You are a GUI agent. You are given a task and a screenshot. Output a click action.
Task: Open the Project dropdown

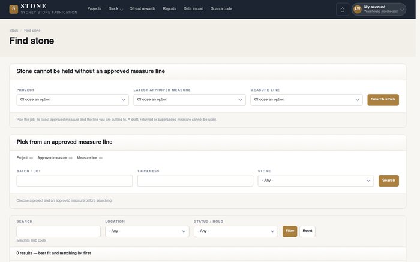point(73,100)
